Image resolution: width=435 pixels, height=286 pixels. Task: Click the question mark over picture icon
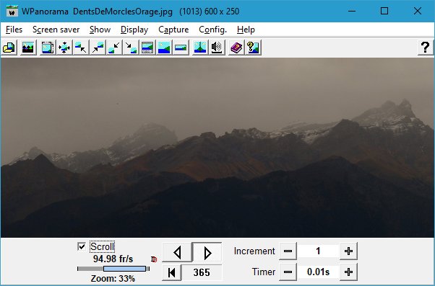pos(253,48)
